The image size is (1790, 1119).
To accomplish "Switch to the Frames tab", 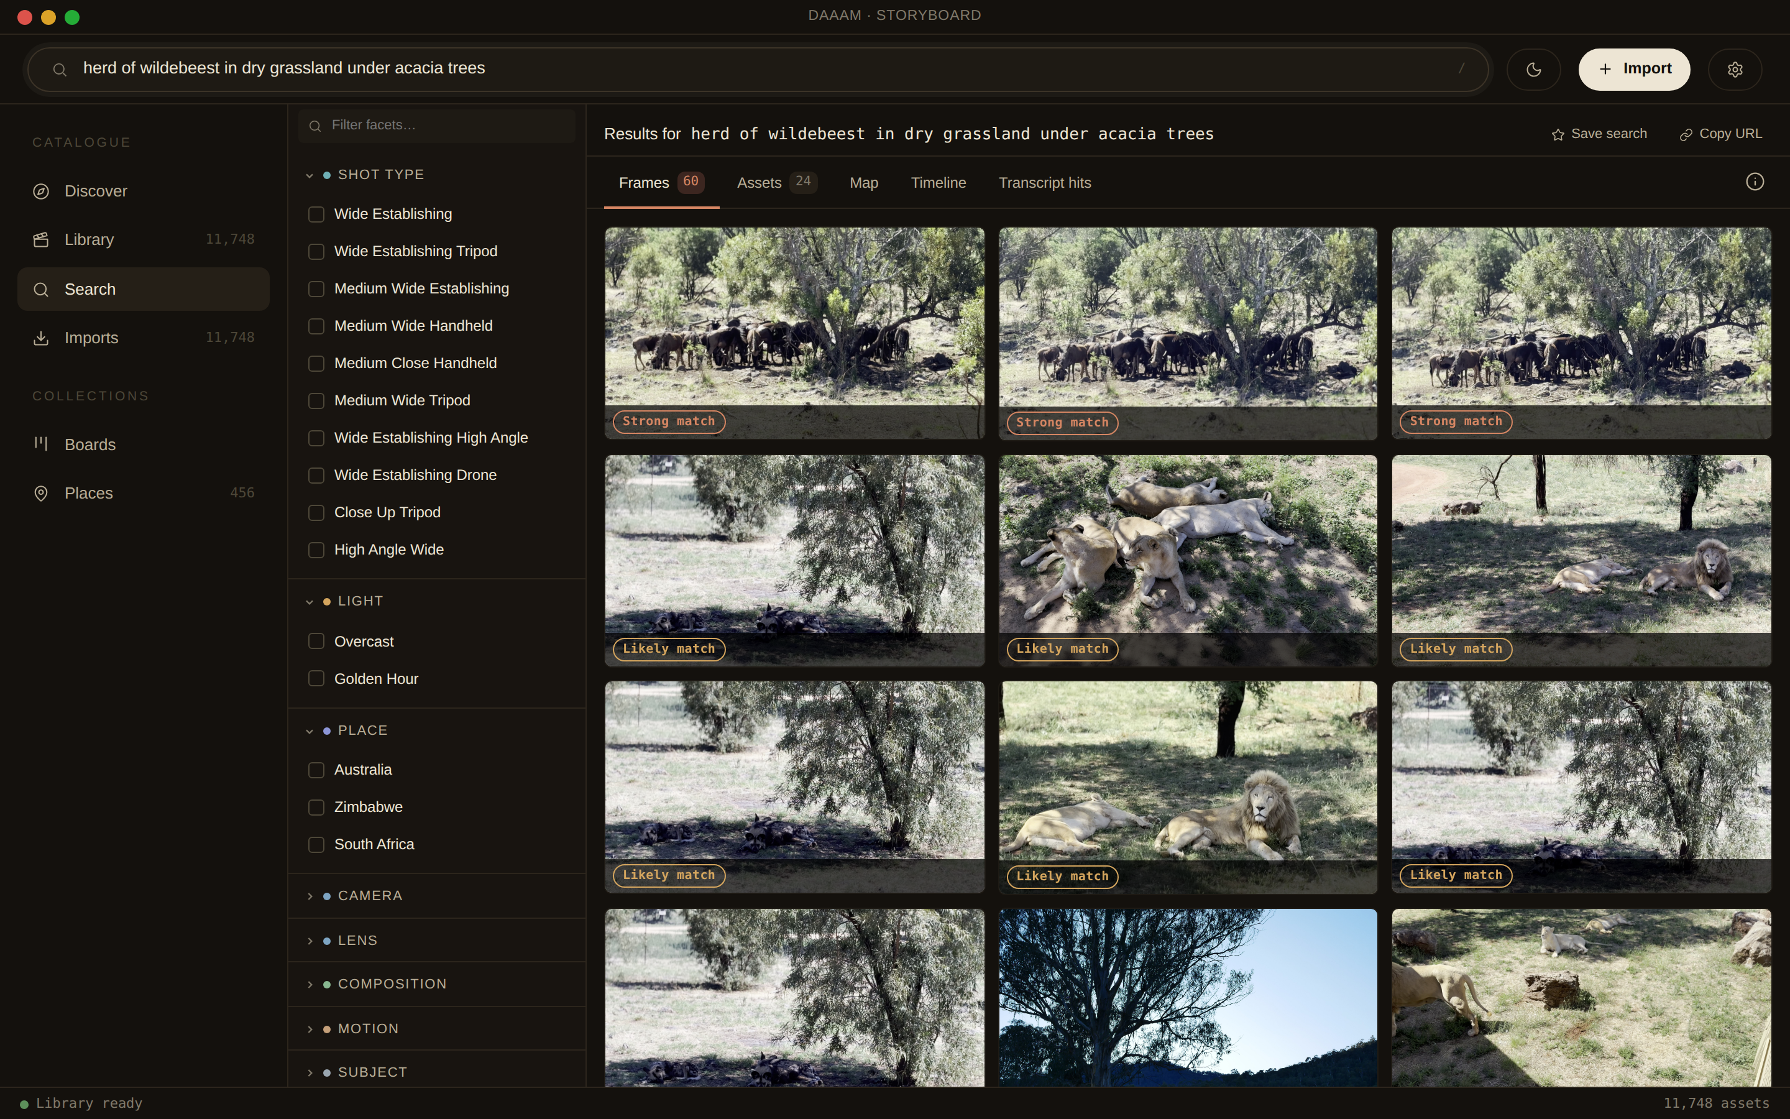I will tap(661, 183).
